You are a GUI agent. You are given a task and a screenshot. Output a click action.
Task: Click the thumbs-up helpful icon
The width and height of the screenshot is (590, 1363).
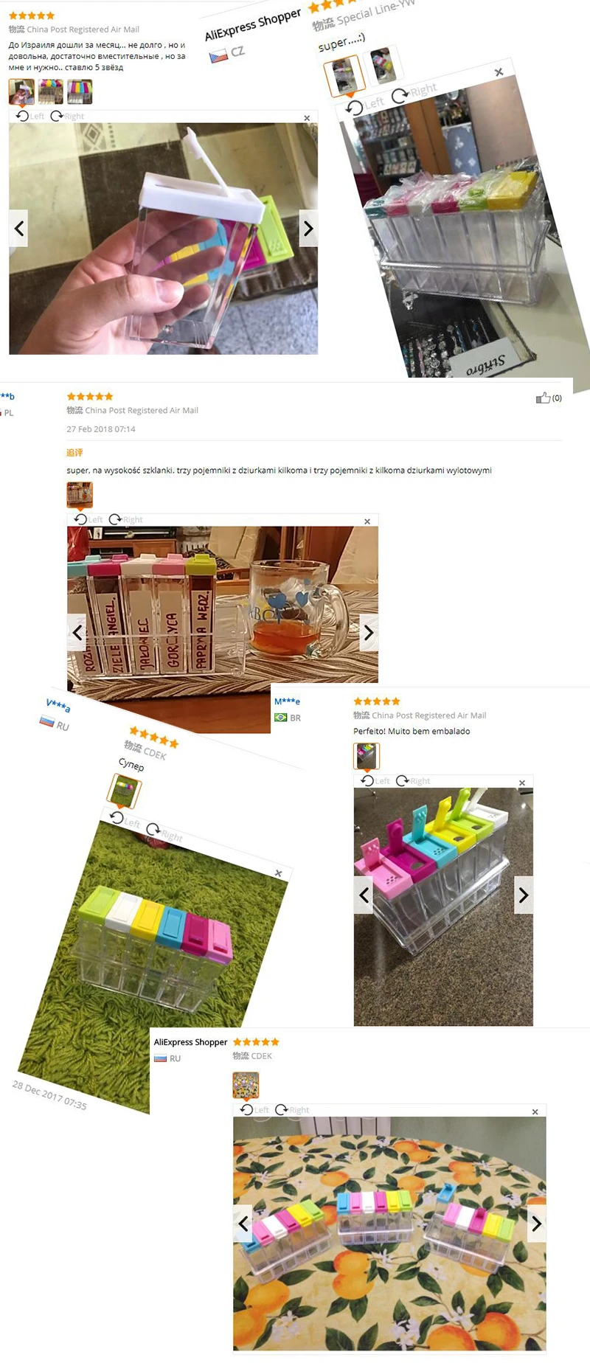[x=543, y=398]
